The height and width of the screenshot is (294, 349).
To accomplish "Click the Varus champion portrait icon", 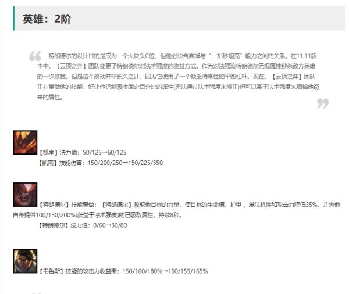I will 25,261.
